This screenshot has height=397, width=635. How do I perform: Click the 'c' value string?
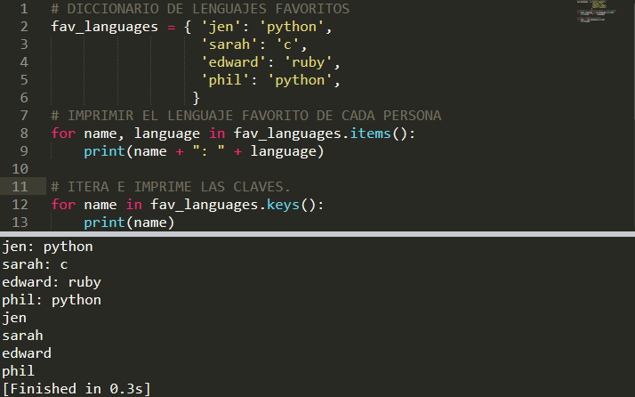287,45
